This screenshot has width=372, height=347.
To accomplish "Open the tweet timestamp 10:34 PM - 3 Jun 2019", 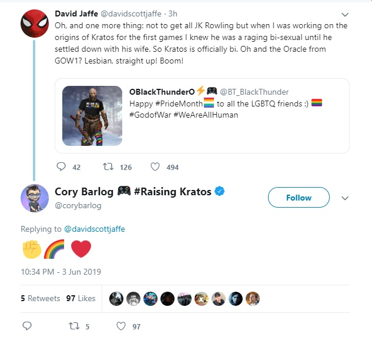I will coord(61,272).
